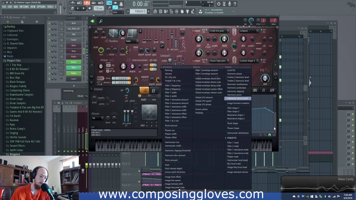
Task: Click the Harmor filter FREQ knob
Action: (x=224, y=39)
